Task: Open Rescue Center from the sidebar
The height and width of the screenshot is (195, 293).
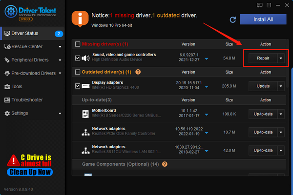Action: click(32, 47)
